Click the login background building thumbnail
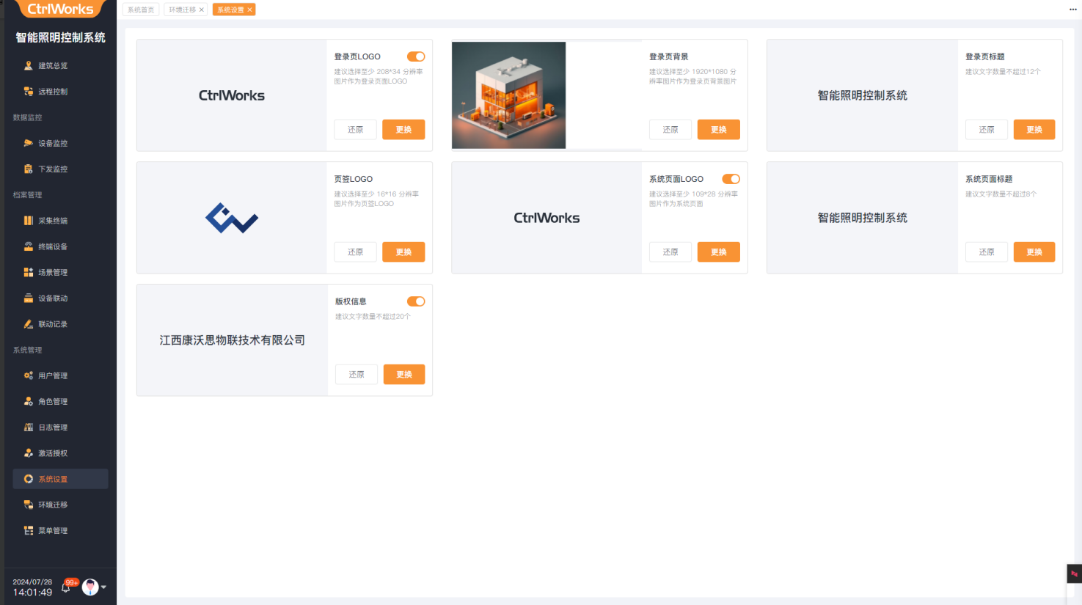Viewport: 1082px width, 605px height. 508,95
